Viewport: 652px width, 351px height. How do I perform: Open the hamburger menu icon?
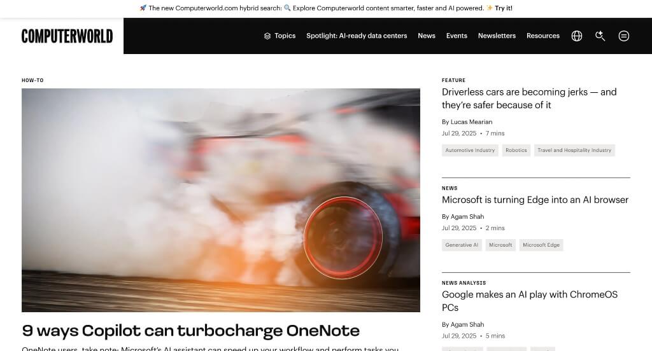pyautogui.click(x=624, y=36)
